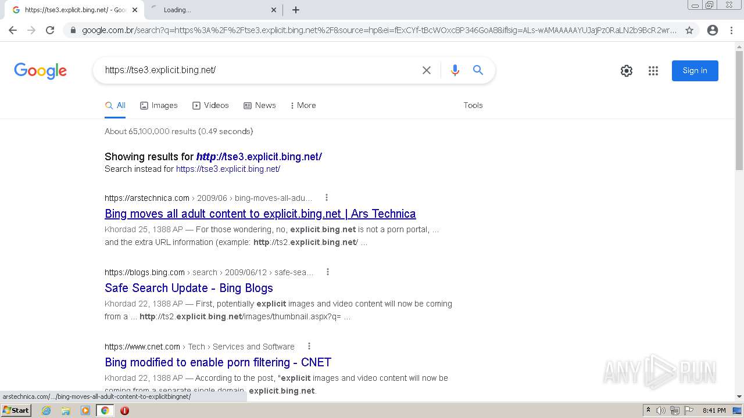744x418 pixels.
Task: Switch to the Loading... tab
Action: (212, 10)
